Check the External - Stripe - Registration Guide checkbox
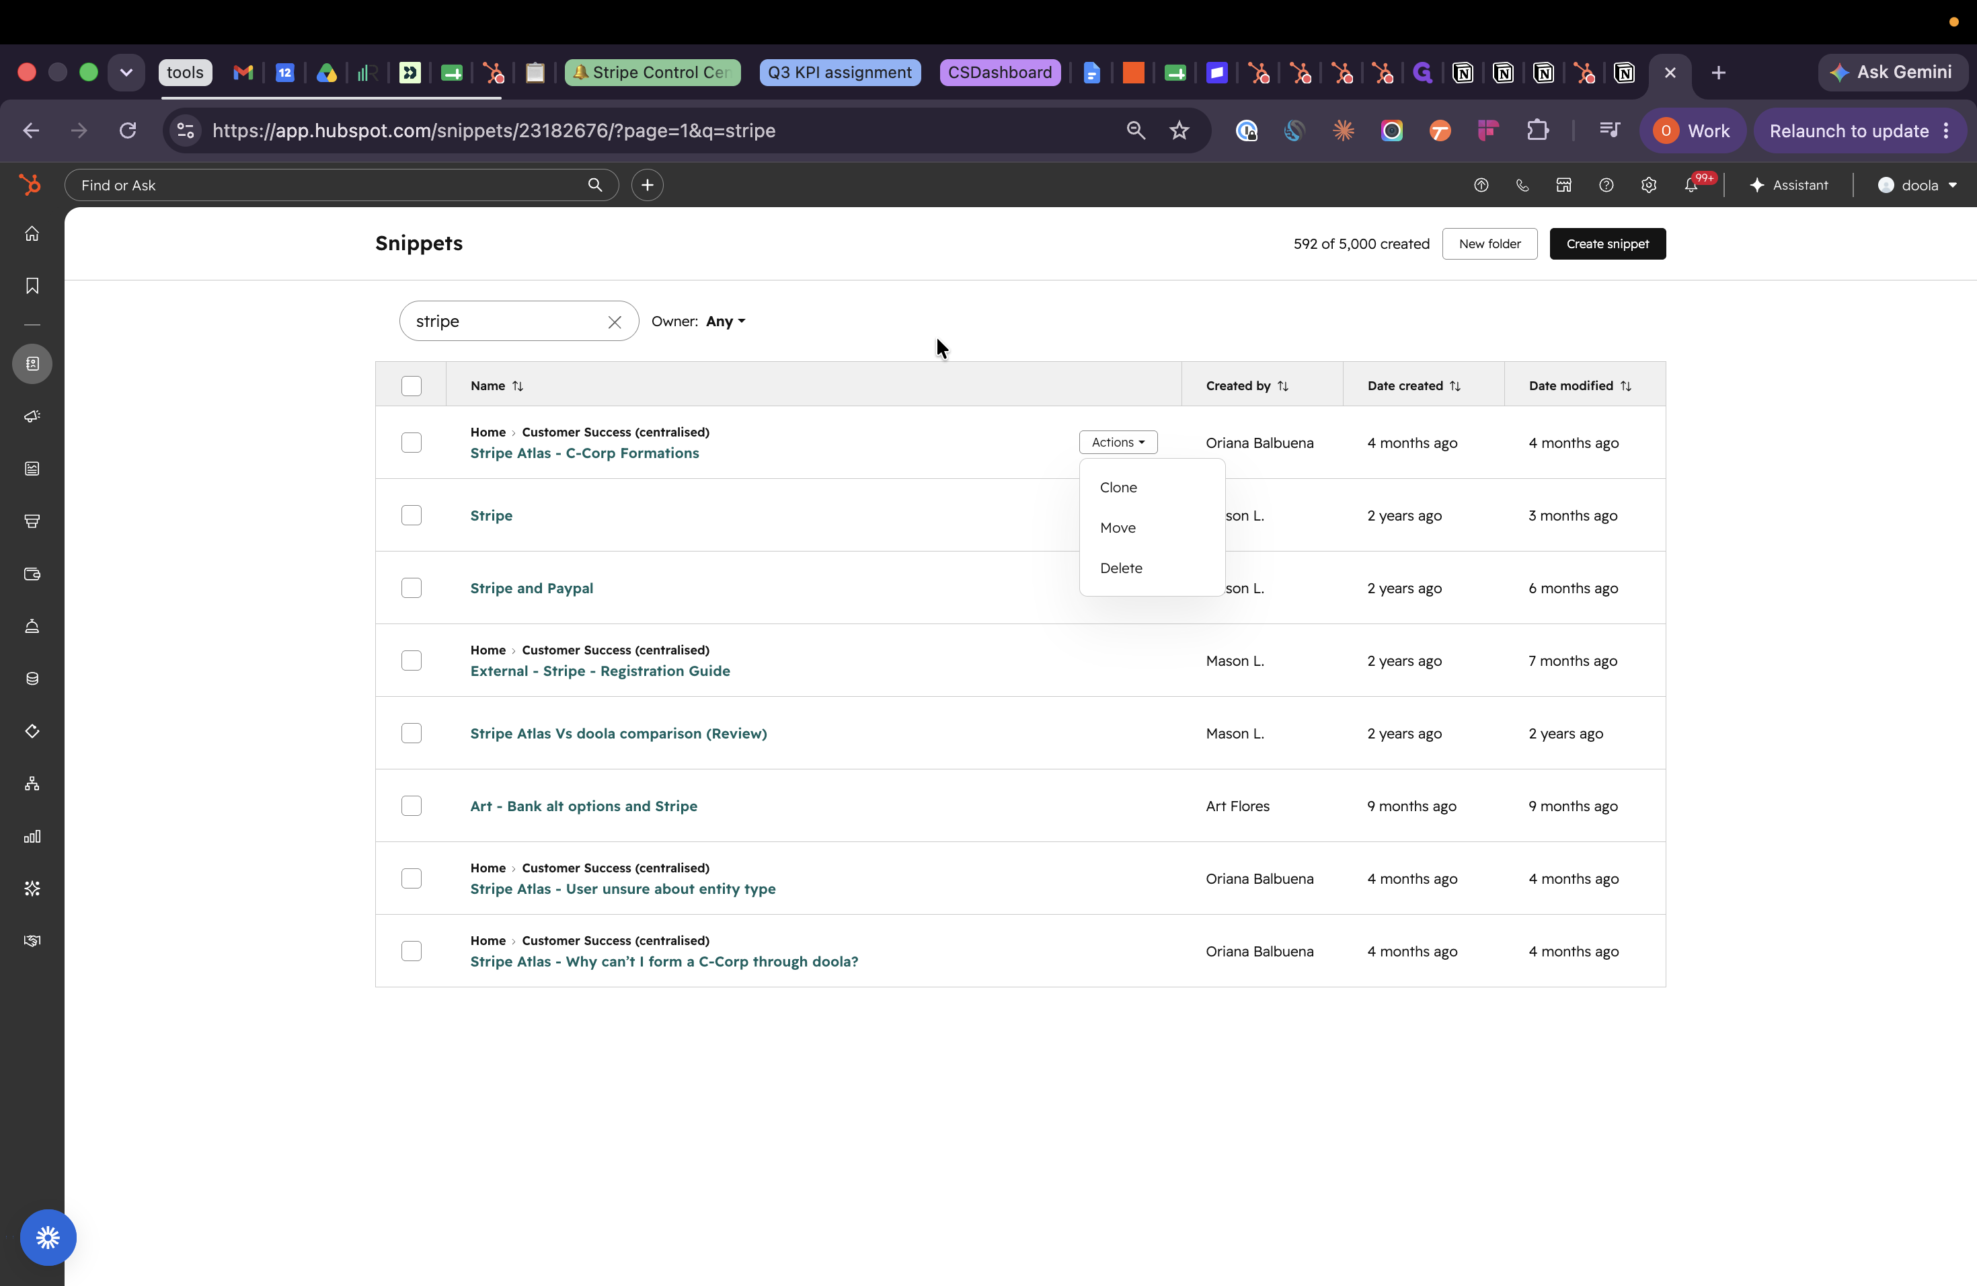 point(411,660)
